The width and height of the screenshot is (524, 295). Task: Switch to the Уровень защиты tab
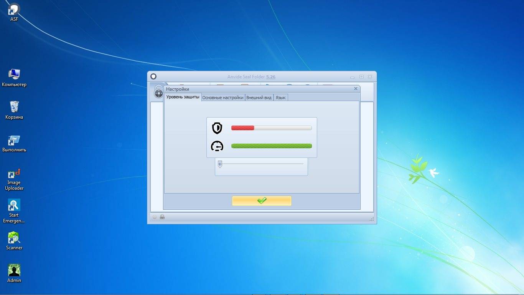click(x=183, y=97)
